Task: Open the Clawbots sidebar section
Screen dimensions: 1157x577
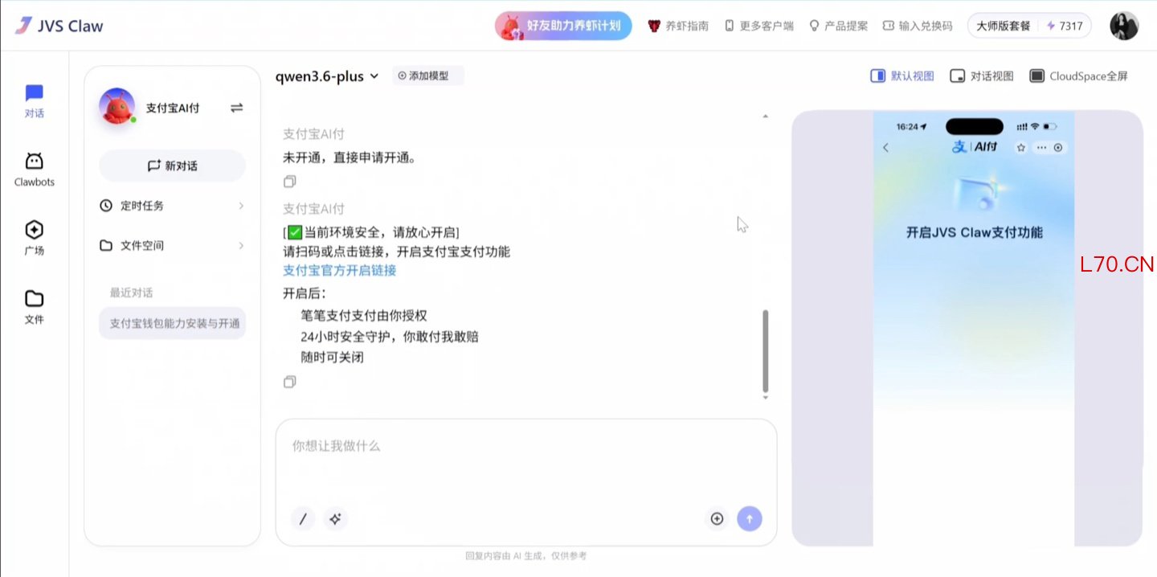Action: pyautogui.click(x=34, y=170)
